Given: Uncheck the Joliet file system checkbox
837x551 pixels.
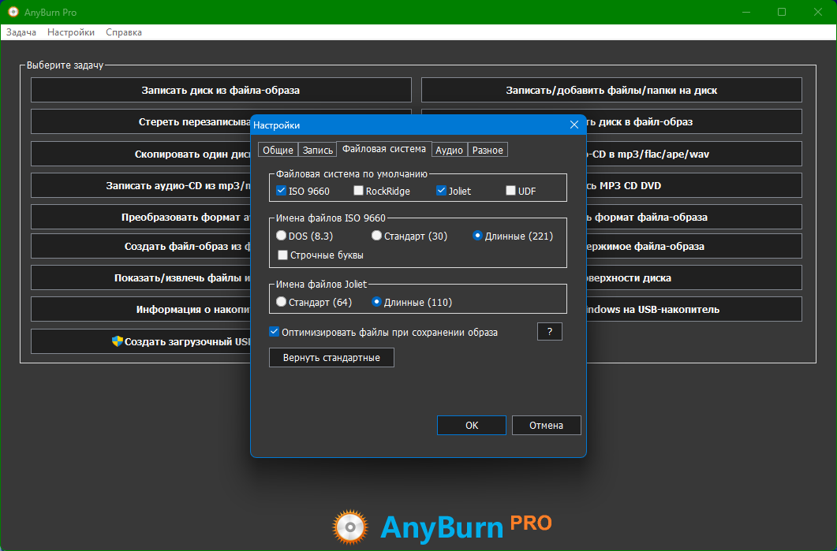Looking at the screenshot, I should point(441,191).
